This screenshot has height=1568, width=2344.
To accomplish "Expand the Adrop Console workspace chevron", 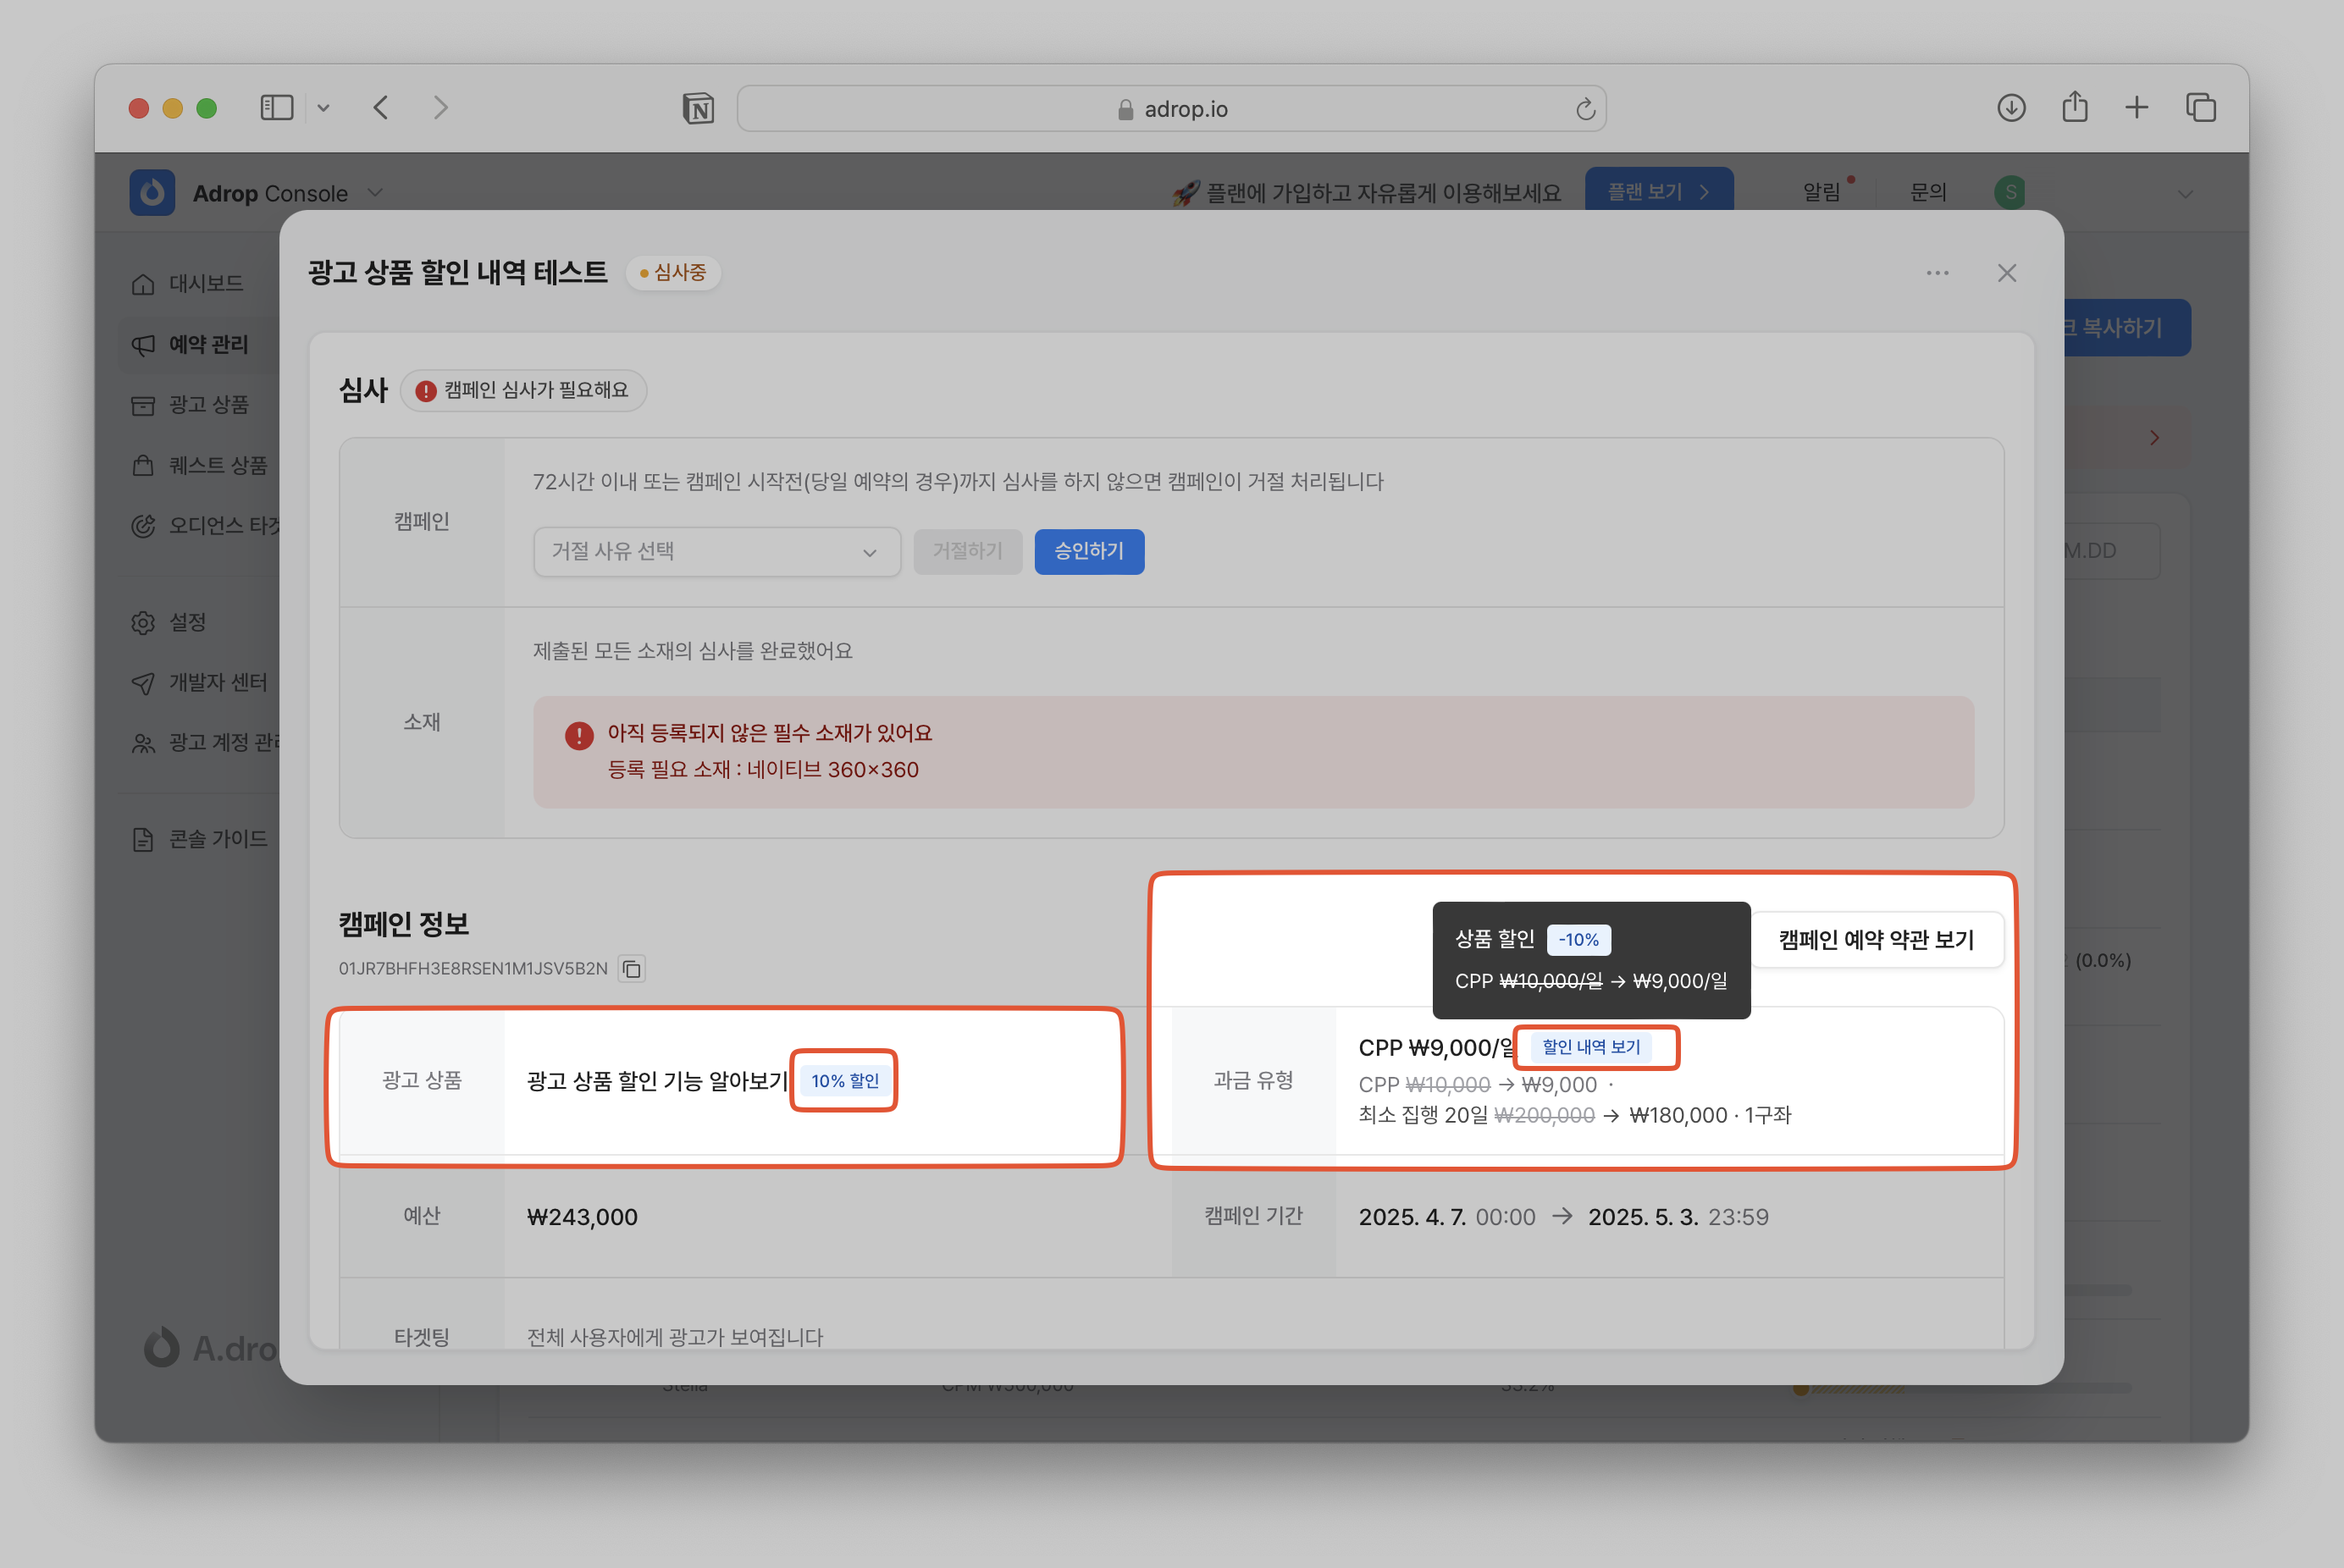I will [x=376, y=193].
